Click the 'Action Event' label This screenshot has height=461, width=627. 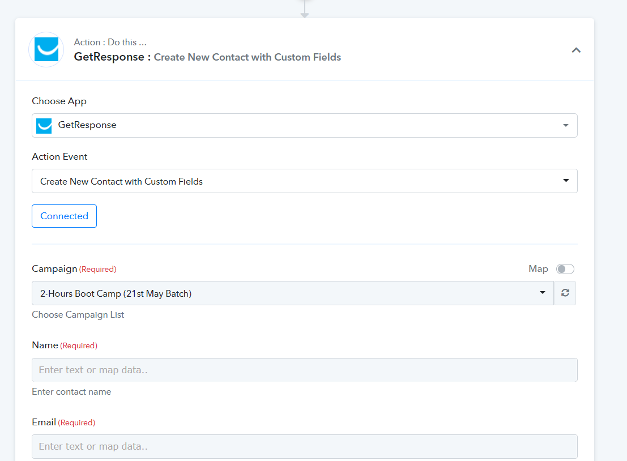click(59, 157)
